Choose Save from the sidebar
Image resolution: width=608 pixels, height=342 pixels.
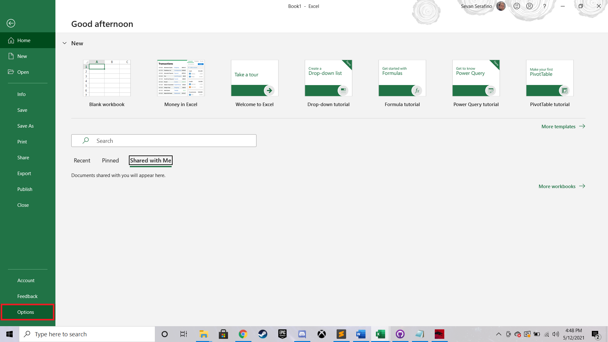(x=28, y=110)
